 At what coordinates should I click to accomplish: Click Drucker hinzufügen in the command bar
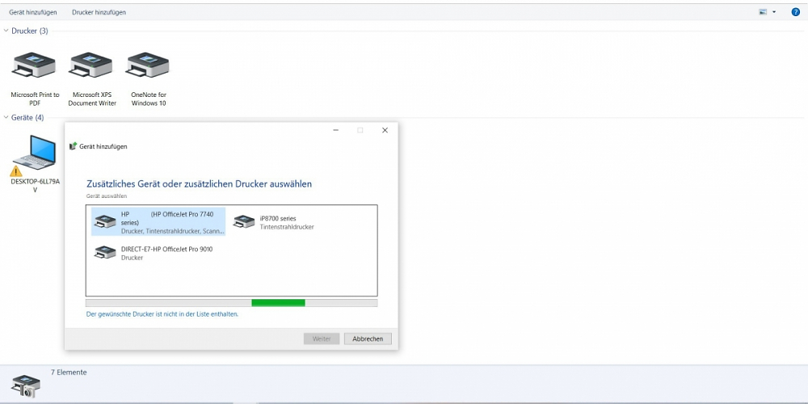pyautogui.click(x=99, y=12)
